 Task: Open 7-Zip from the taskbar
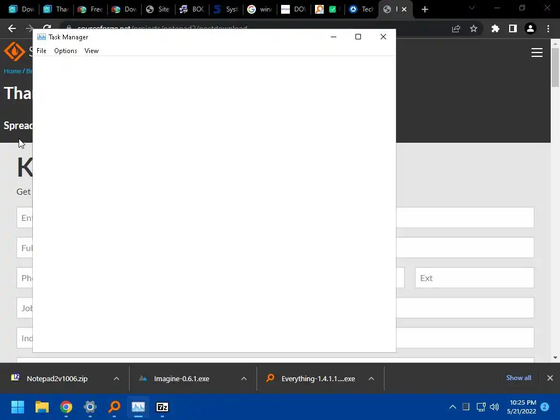162,407
